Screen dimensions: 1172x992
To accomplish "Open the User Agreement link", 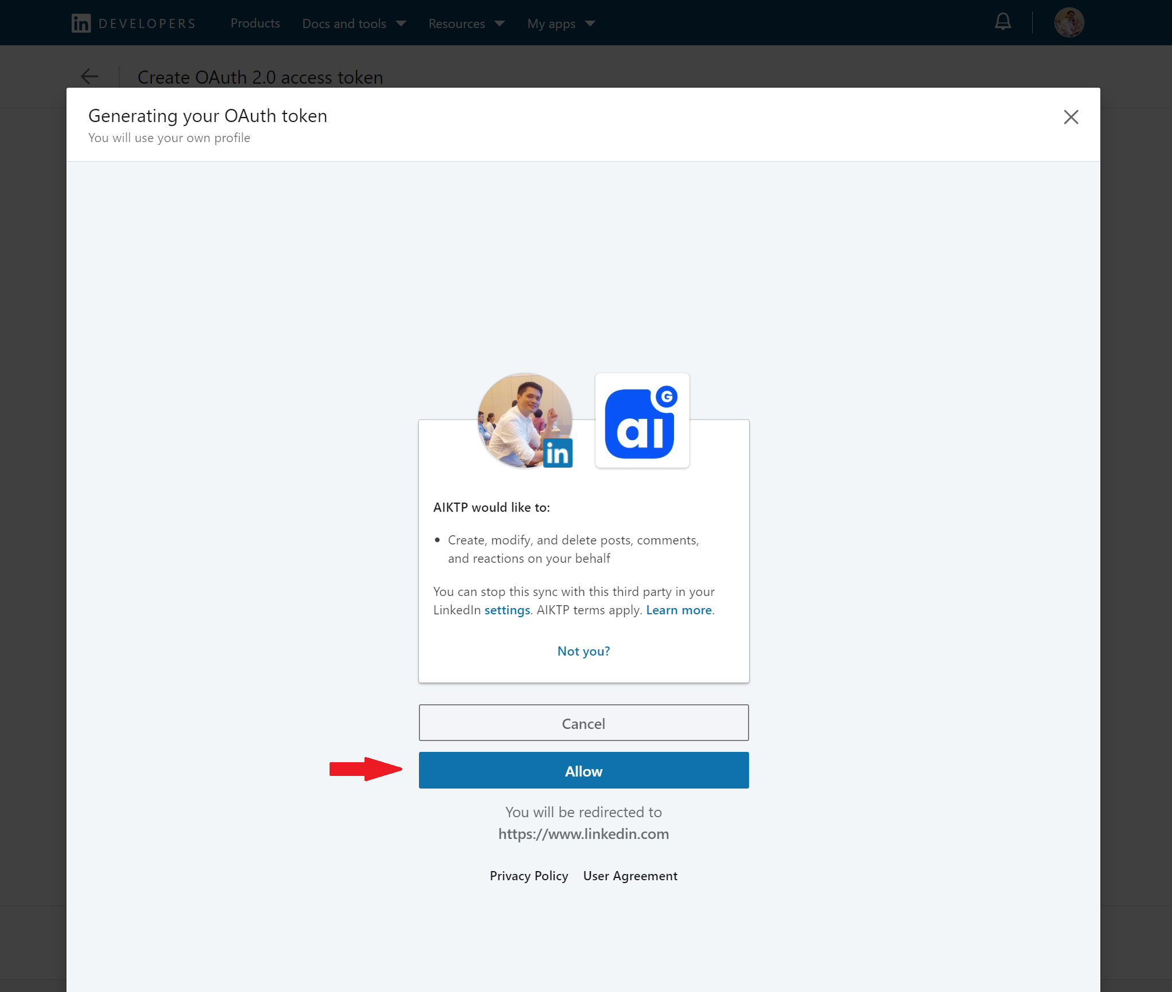I will pyautogui.click(x=630, y=876).
